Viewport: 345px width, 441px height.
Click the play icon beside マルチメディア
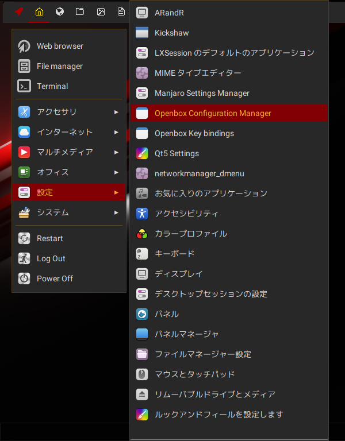point(24,152)
